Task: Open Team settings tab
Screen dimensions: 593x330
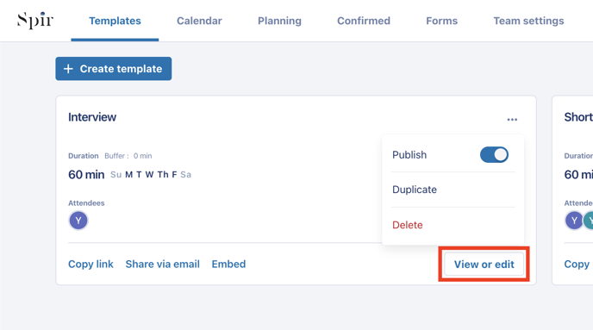Action: 528,21
